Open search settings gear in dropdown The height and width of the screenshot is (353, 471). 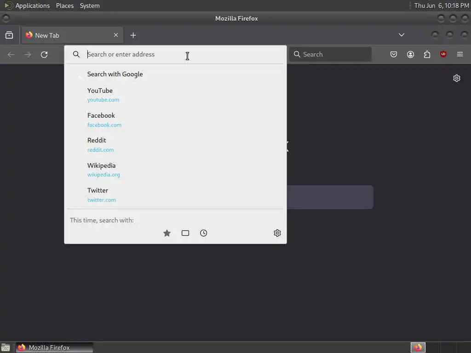pos(277,233)
